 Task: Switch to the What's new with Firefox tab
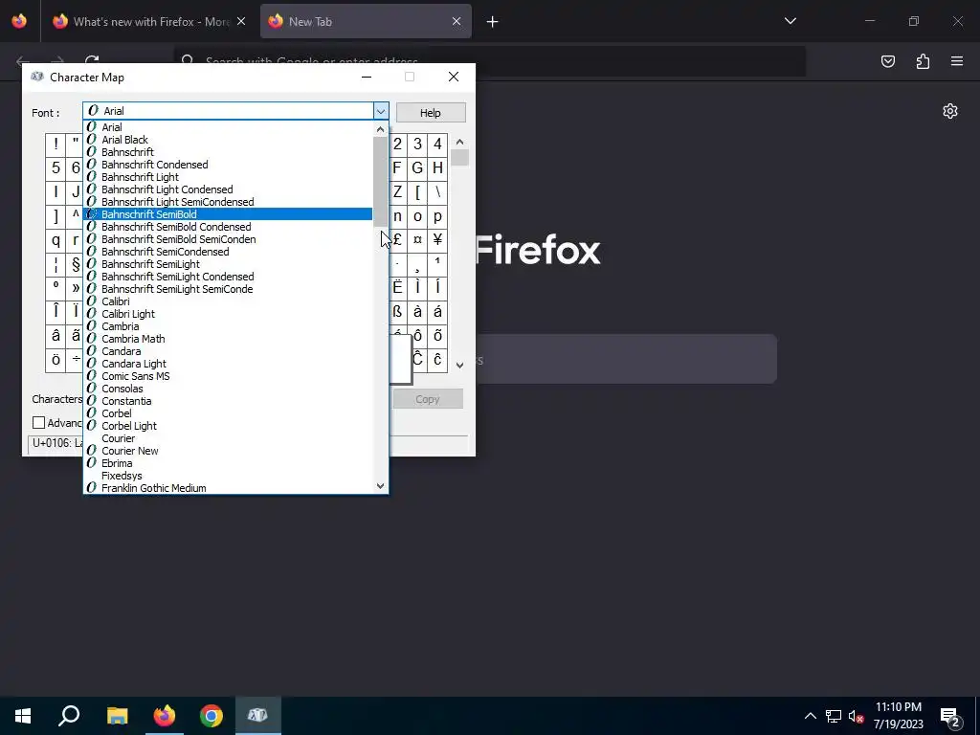point(150,22)
